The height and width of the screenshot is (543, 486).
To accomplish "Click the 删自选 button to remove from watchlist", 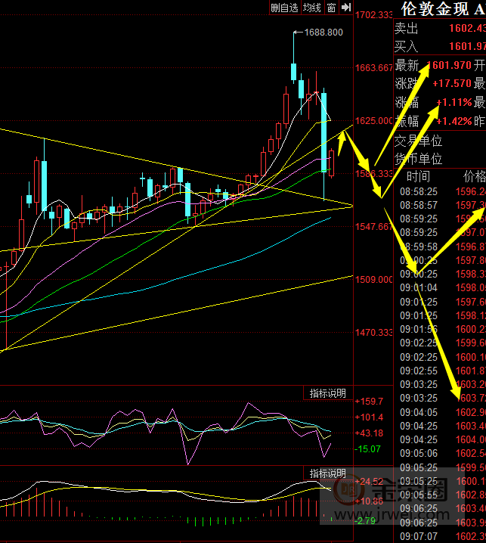I will 285,8.
